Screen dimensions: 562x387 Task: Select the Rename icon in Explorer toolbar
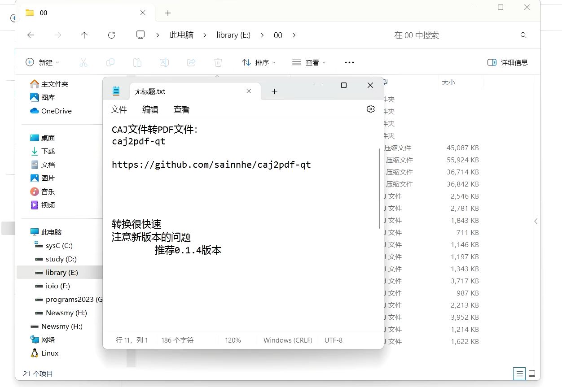tap(164, 62)
